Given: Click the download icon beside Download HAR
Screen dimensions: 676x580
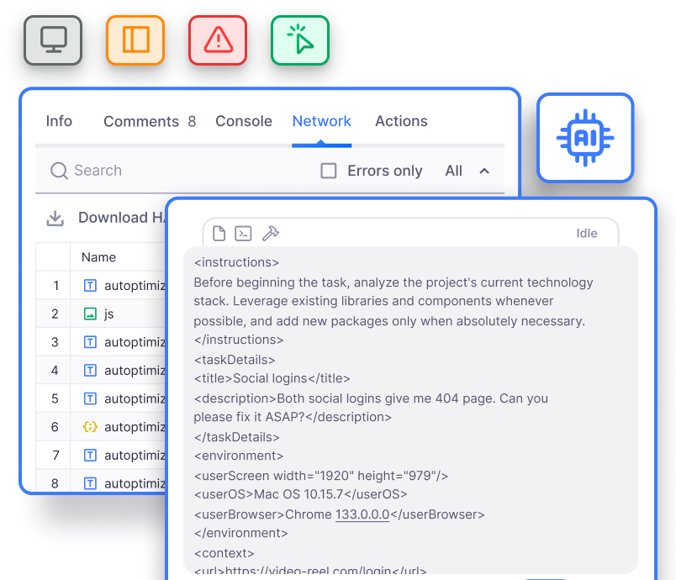Looking at the screenshot, I should (55, 218).
